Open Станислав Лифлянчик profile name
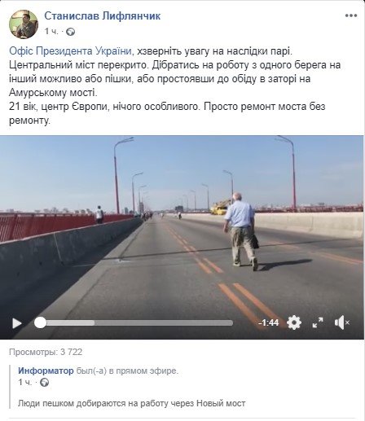365x421 pixels. click(x=103, y=16)
